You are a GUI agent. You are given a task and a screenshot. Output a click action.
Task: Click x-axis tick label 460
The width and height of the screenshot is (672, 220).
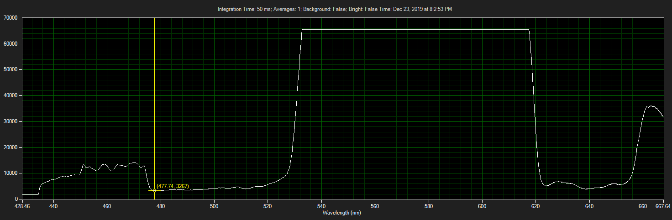click(x=107, y=206)
